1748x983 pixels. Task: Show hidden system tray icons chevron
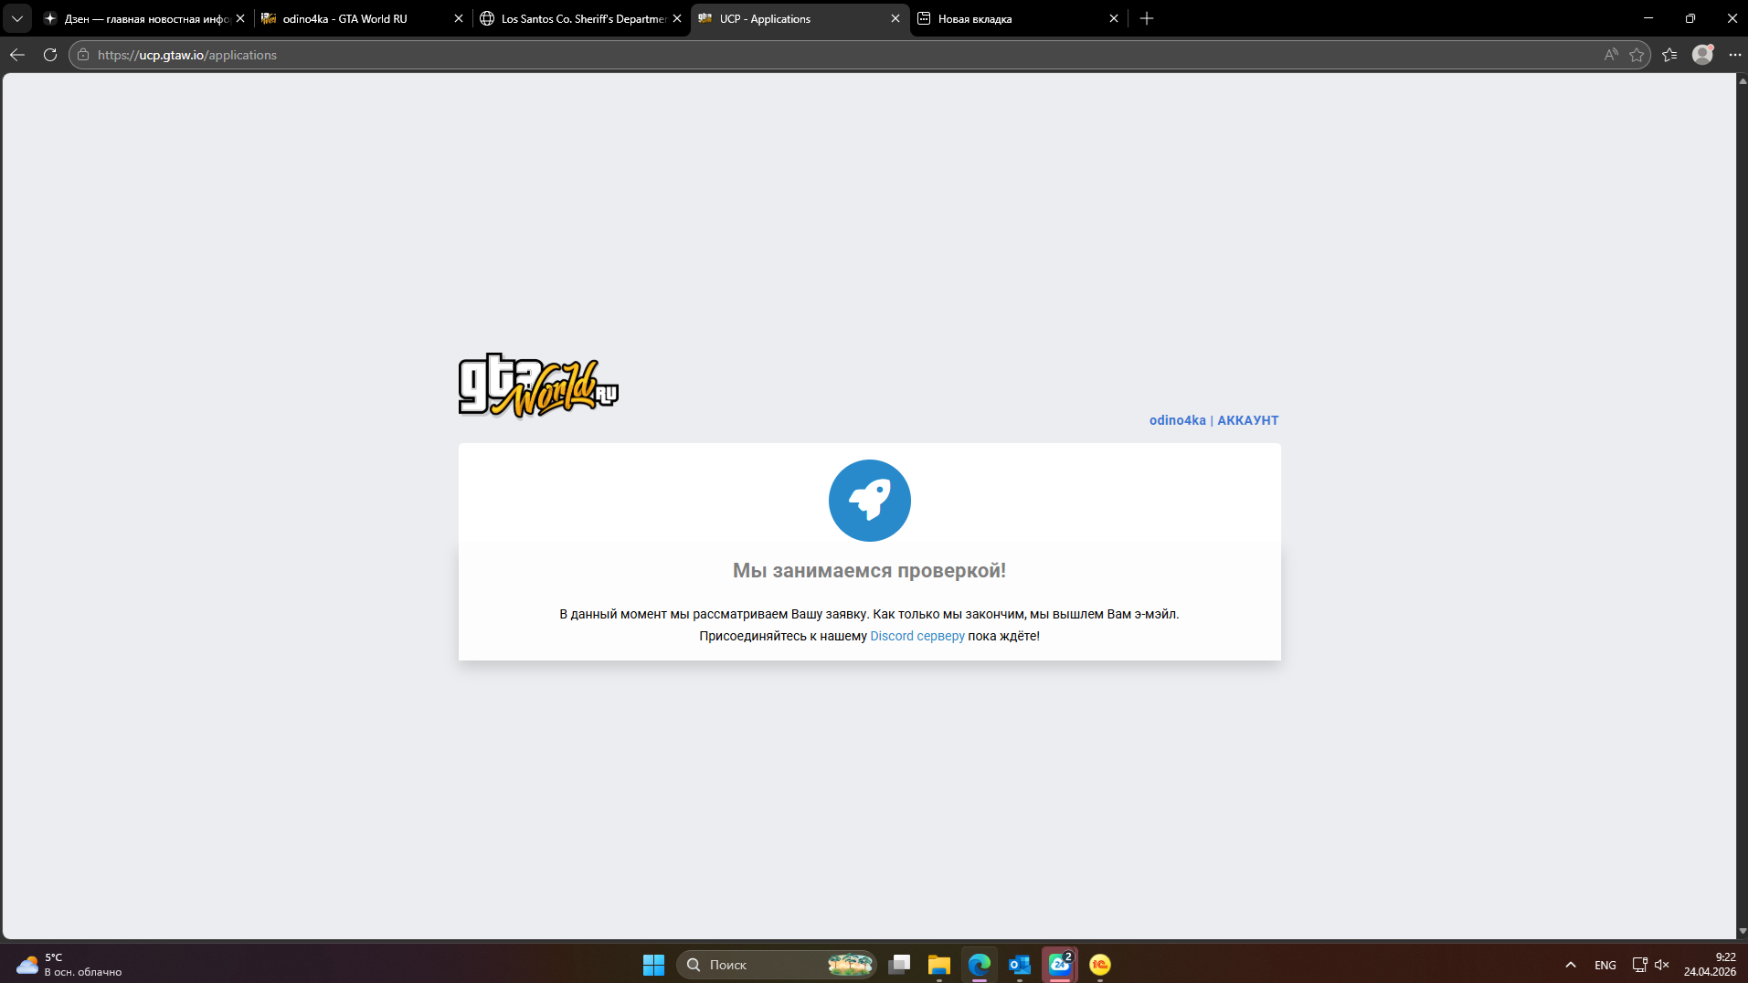tap(1571, 965)
